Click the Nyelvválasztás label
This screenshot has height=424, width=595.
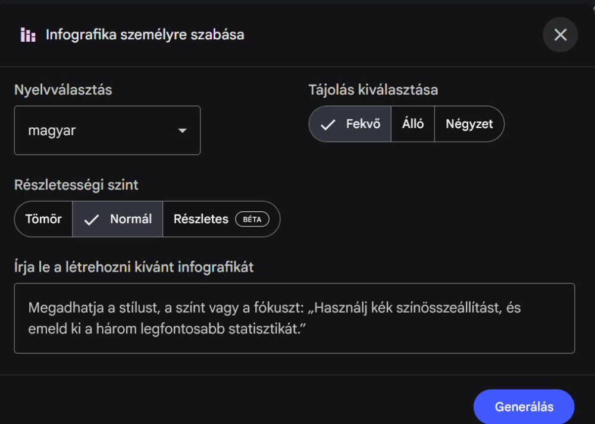tap(63, 90)
